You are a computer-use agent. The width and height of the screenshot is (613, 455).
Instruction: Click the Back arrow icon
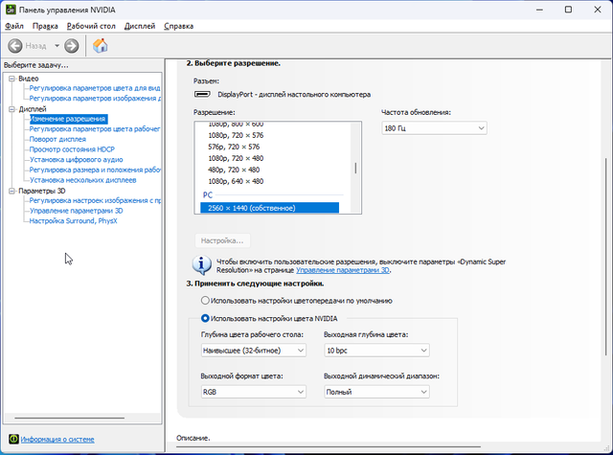(x=15, y=46)
